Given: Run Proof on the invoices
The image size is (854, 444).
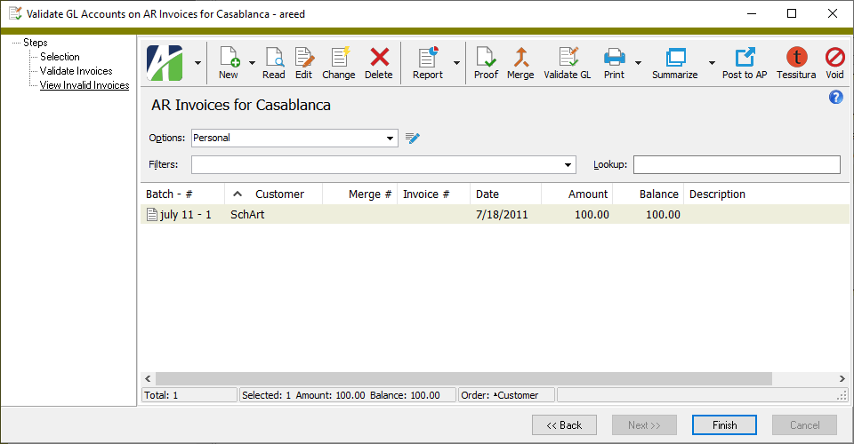Looking at the screenshot, I should 486,59.
